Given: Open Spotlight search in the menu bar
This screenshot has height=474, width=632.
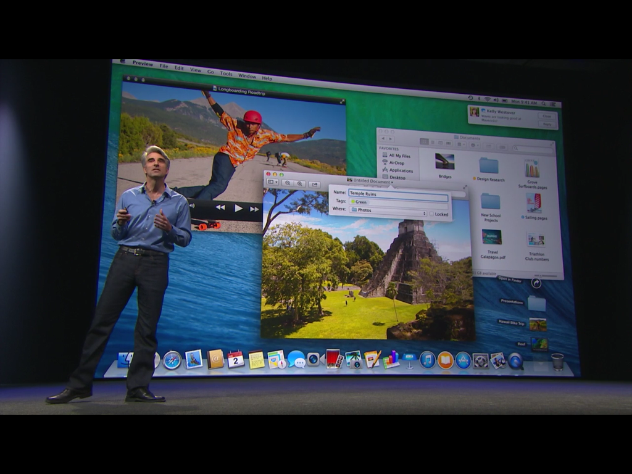Looking at the screenshot, I should click(x=544, y=104).
